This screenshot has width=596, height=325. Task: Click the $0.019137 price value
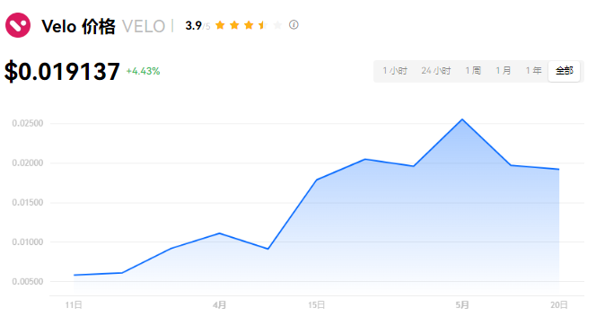pyautogui.click(x=62, y=71)
